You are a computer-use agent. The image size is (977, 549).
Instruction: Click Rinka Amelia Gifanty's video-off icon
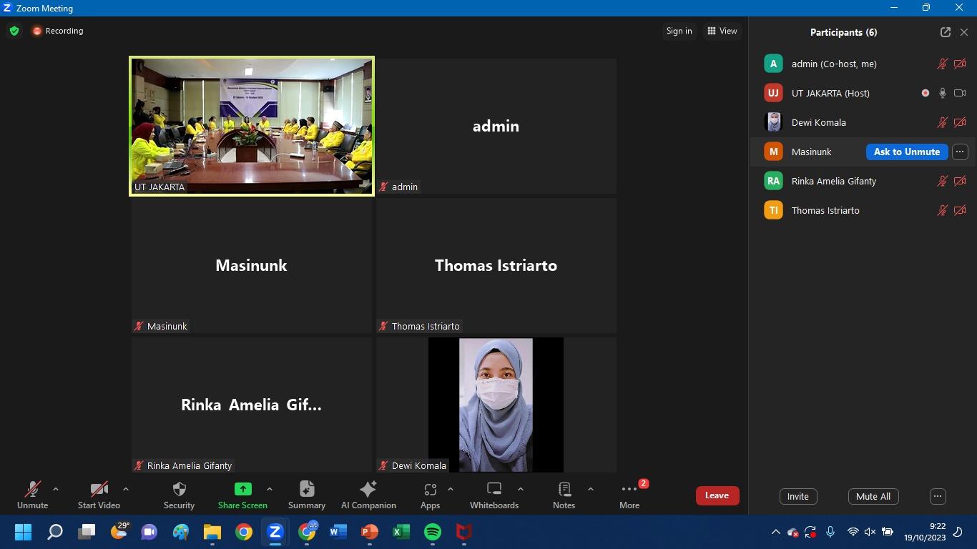pos(960,181)
